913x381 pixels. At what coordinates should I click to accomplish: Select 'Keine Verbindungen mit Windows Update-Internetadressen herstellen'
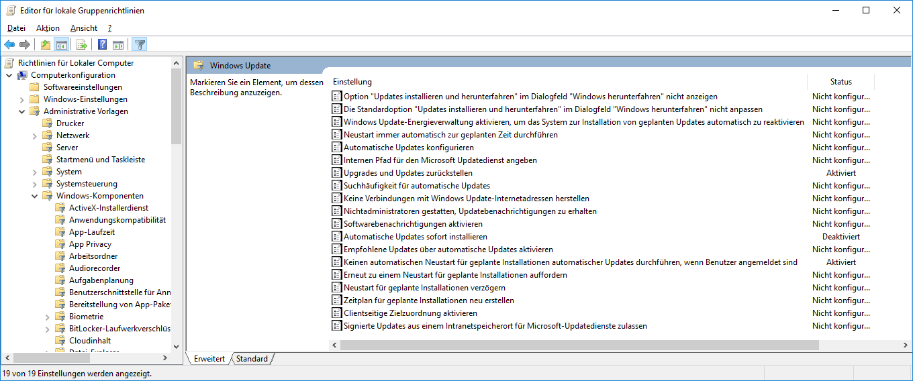point(467,199)
